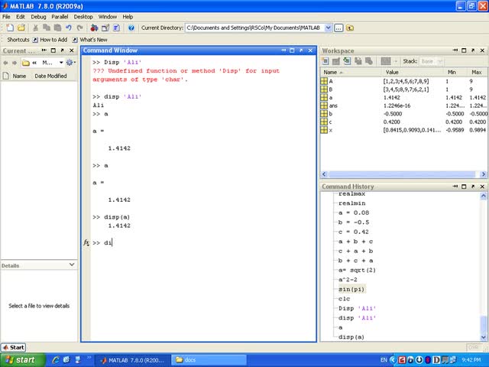Open the Debug menu
The width and height of the screenshot is (489, 367).
tap(38, 16)
